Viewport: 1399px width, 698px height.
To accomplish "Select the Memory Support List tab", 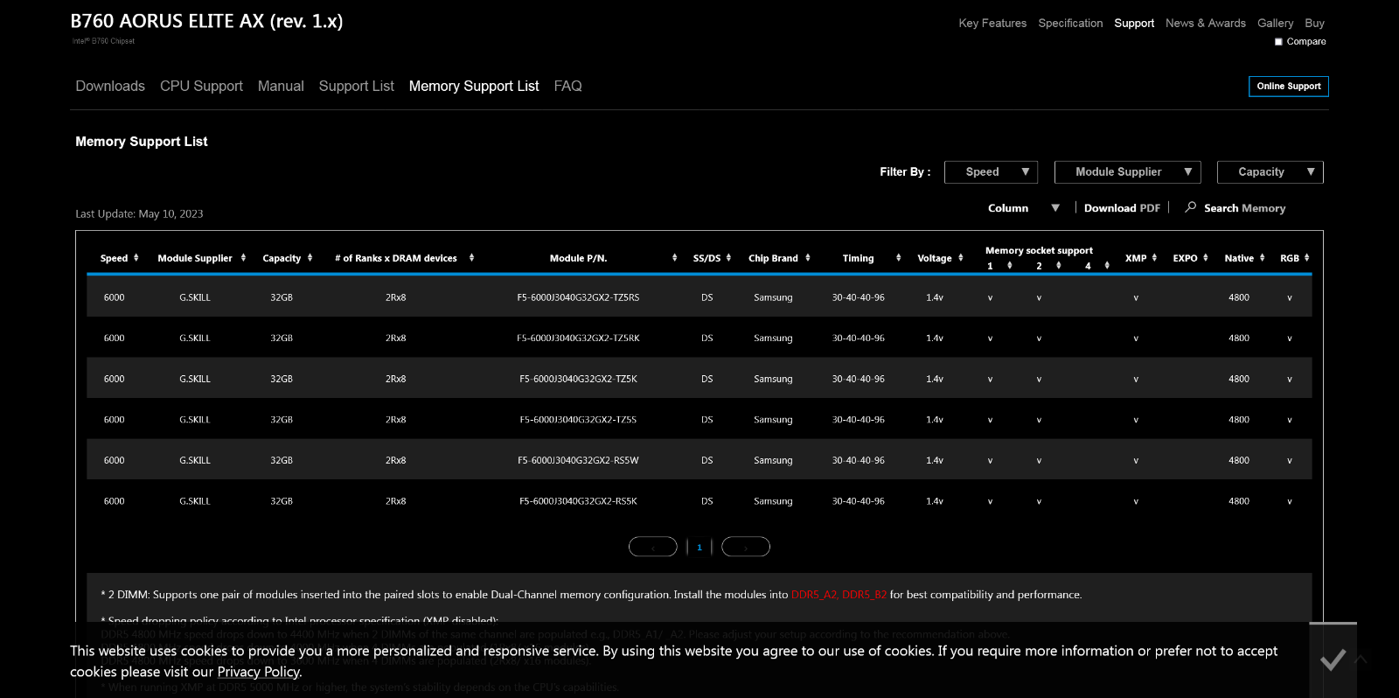I will pos(474,86).
